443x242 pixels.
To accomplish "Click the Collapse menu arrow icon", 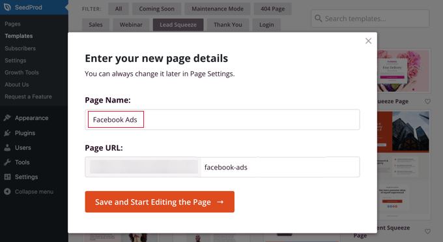I will point(7,192).
